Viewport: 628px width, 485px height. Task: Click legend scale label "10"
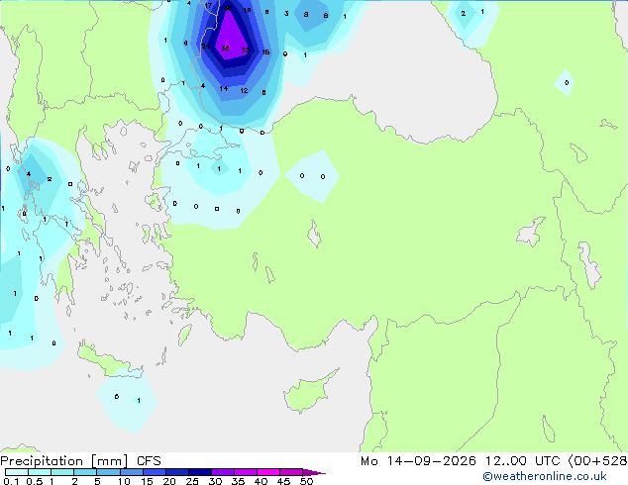click(124, 481)
